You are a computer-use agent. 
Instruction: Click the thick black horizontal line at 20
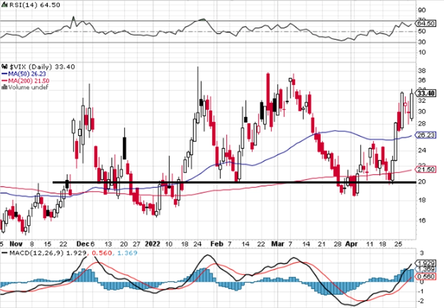[234, 183]
